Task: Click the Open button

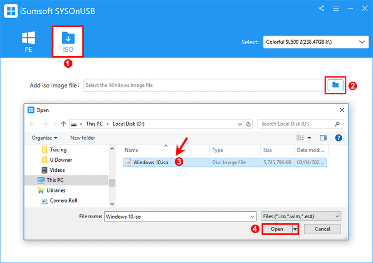Action: pos(277,229)
